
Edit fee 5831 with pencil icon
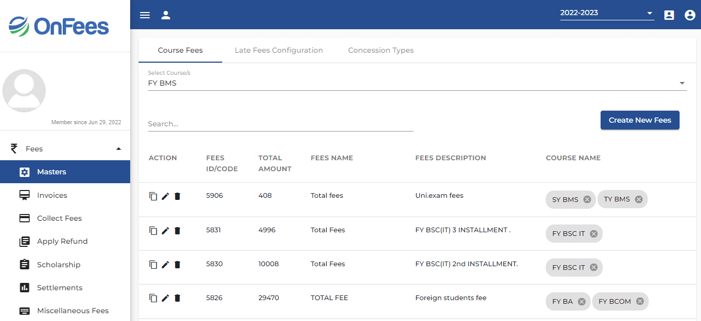click(165, 230)
